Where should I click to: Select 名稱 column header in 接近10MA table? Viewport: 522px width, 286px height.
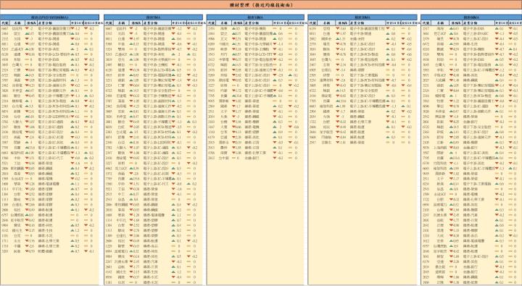(224, 23)
